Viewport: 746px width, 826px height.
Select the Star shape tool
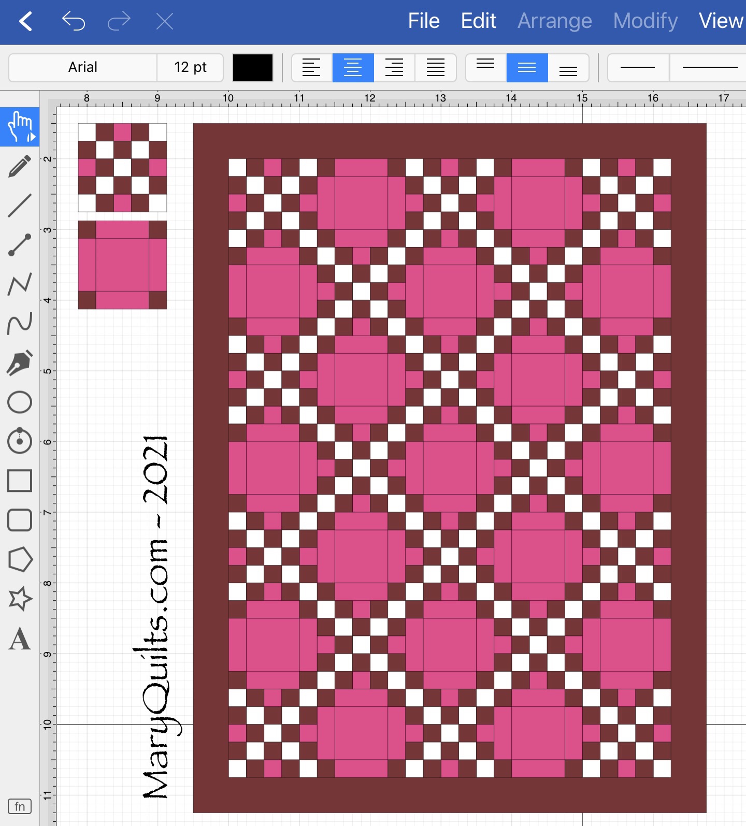click(x=20, y=599)
